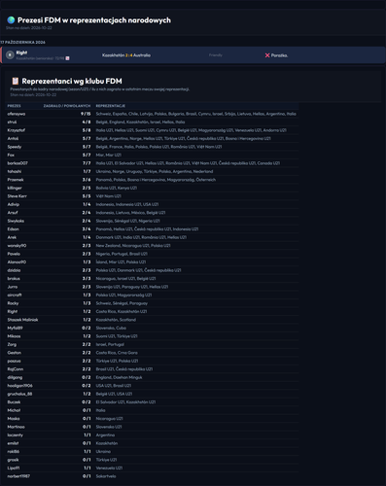Open the Kazakhstán 2:4 Australia match result
This screenshot has height=486, width=386.
126,55
